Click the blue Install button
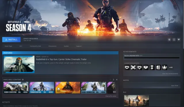 [x=11, y=40]
